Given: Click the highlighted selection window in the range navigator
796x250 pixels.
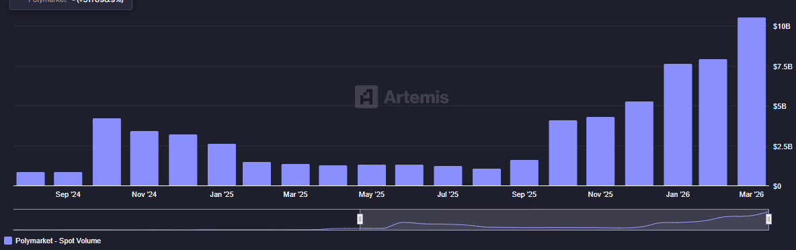Looking at the screenshot, I should coord(565,220).
